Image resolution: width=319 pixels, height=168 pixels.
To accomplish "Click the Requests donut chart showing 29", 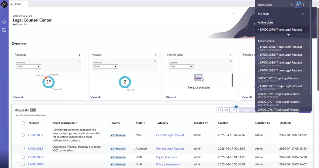I will [x=49, y=82].
